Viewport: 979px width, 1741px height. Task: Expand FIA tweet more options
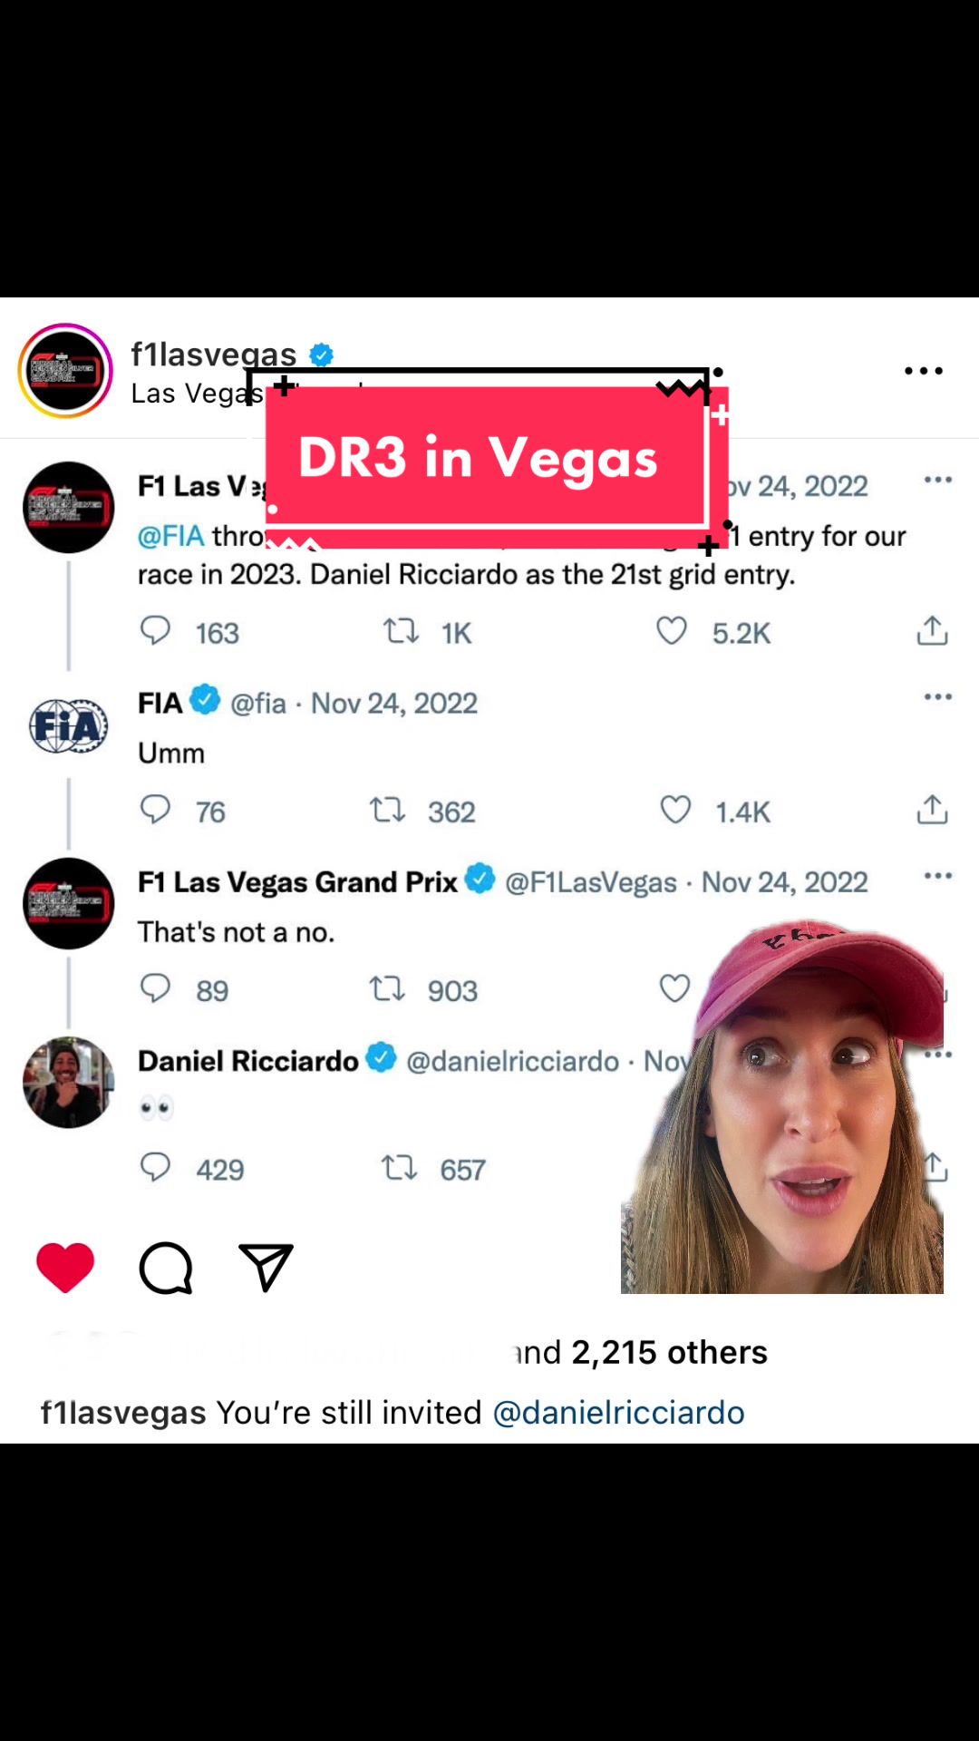tap(938, 696)
